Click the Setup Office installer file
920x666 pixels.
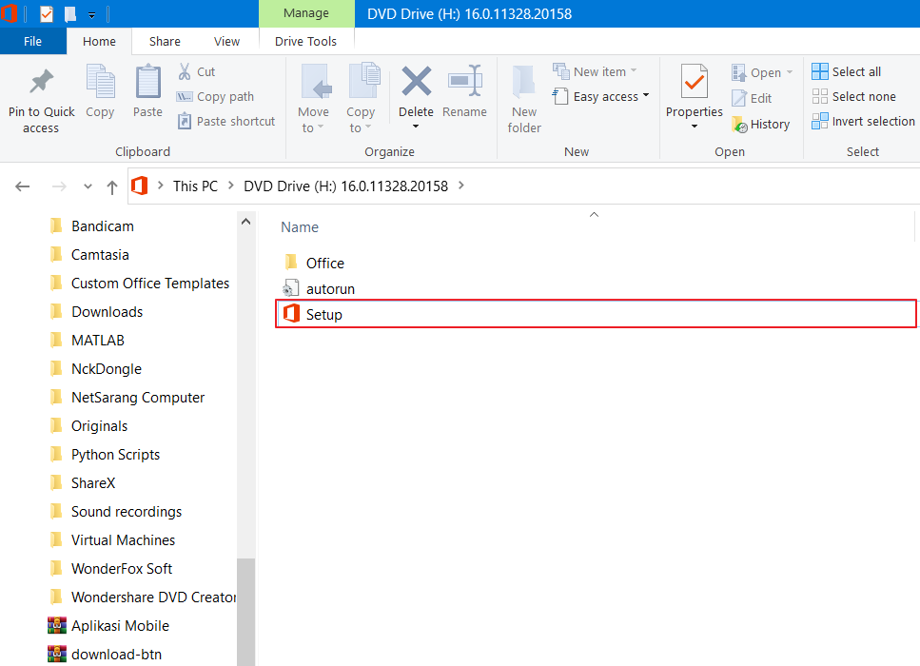596,314
